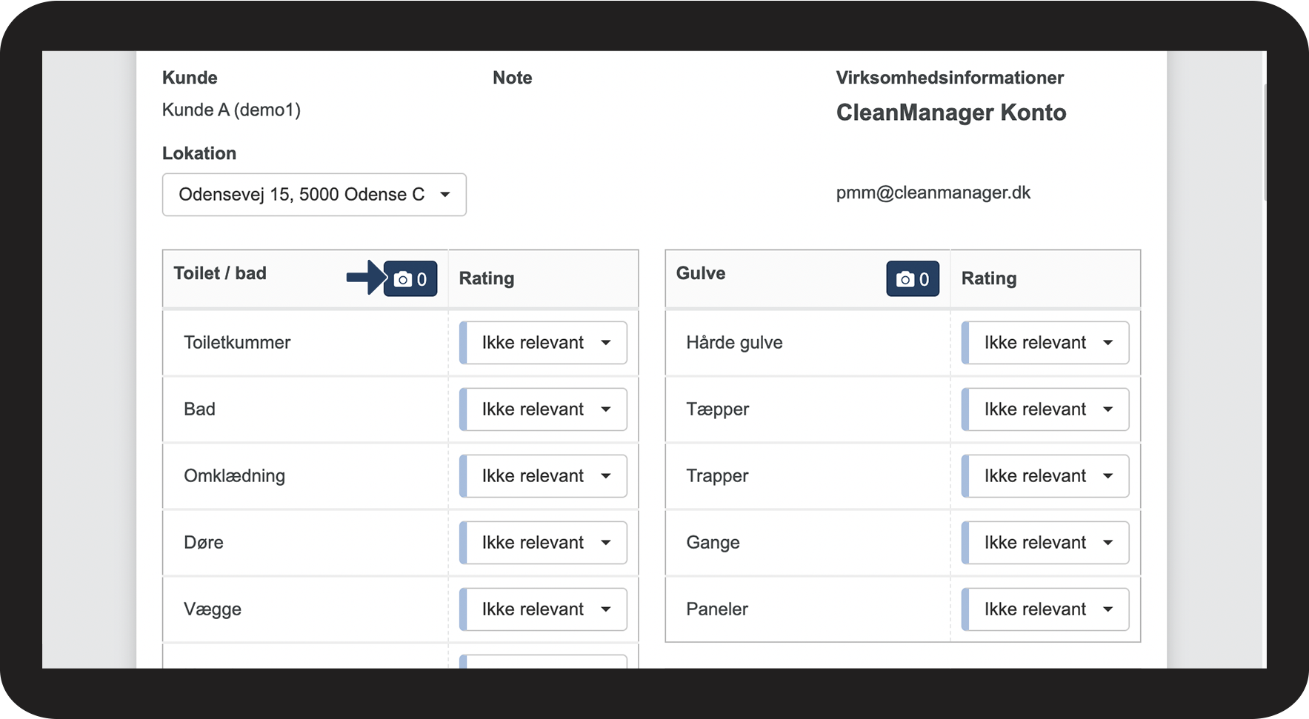Expand rating dropdown for Toiletkummer

point(544,343)
